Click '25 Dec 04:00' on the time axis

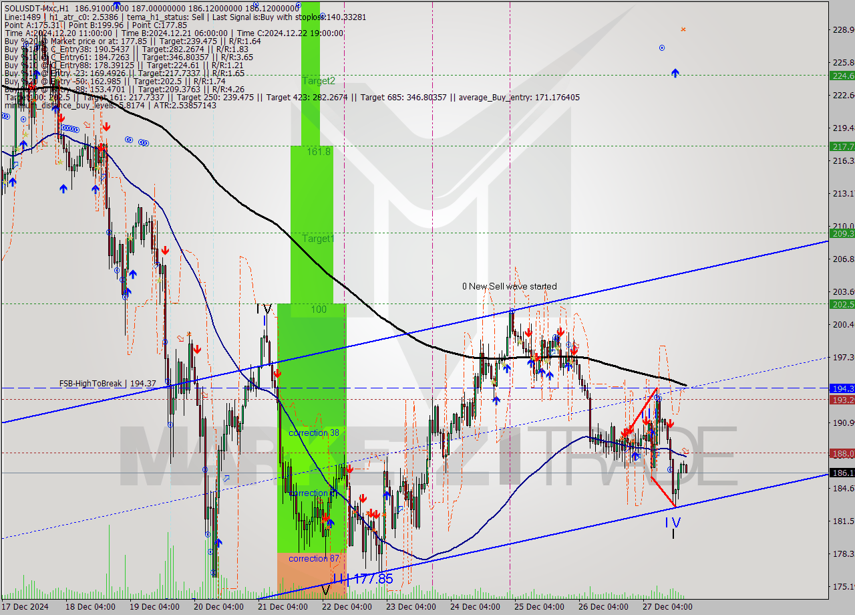[x=540, y=607]
